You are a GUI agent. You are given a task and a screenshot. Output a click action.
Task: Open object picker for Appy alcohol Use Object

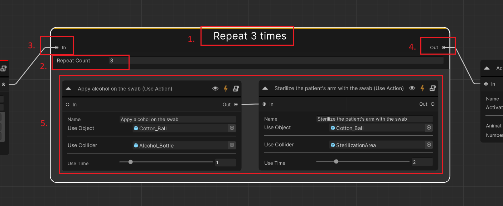coord(232,128)
